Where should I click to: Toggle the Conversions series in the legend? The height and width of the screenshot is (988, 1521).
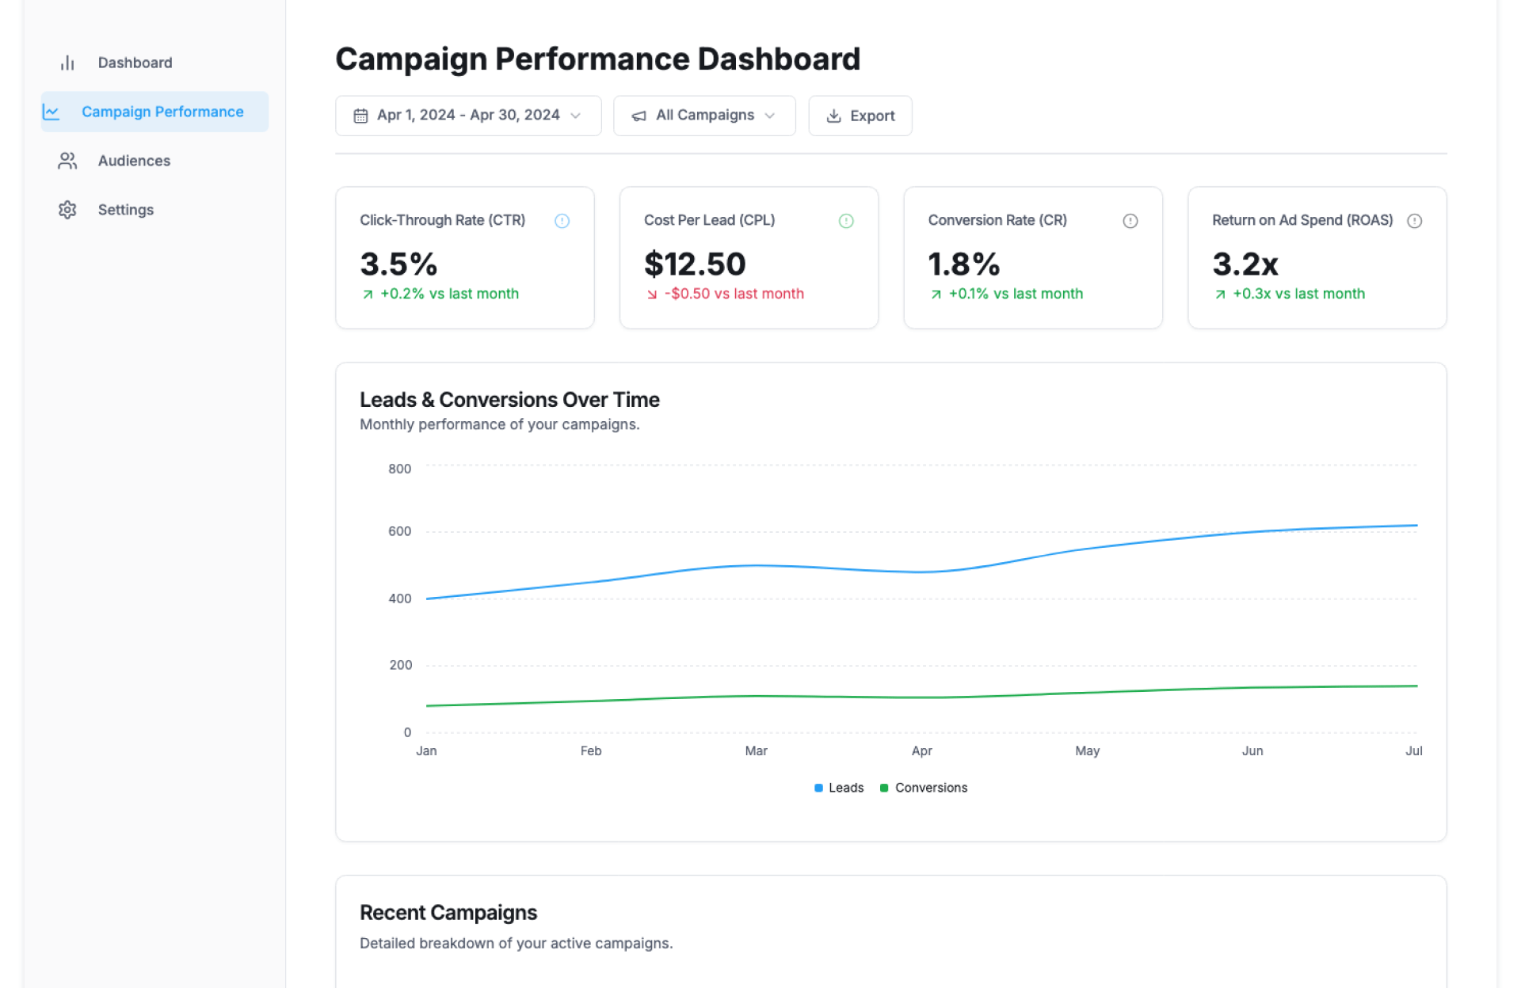tap(924, 788)
